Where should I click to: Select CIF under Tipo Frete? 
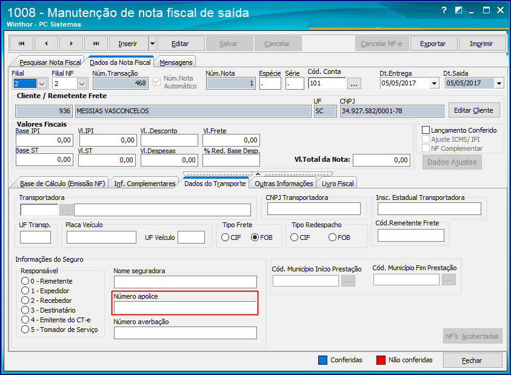pos(225,237)
